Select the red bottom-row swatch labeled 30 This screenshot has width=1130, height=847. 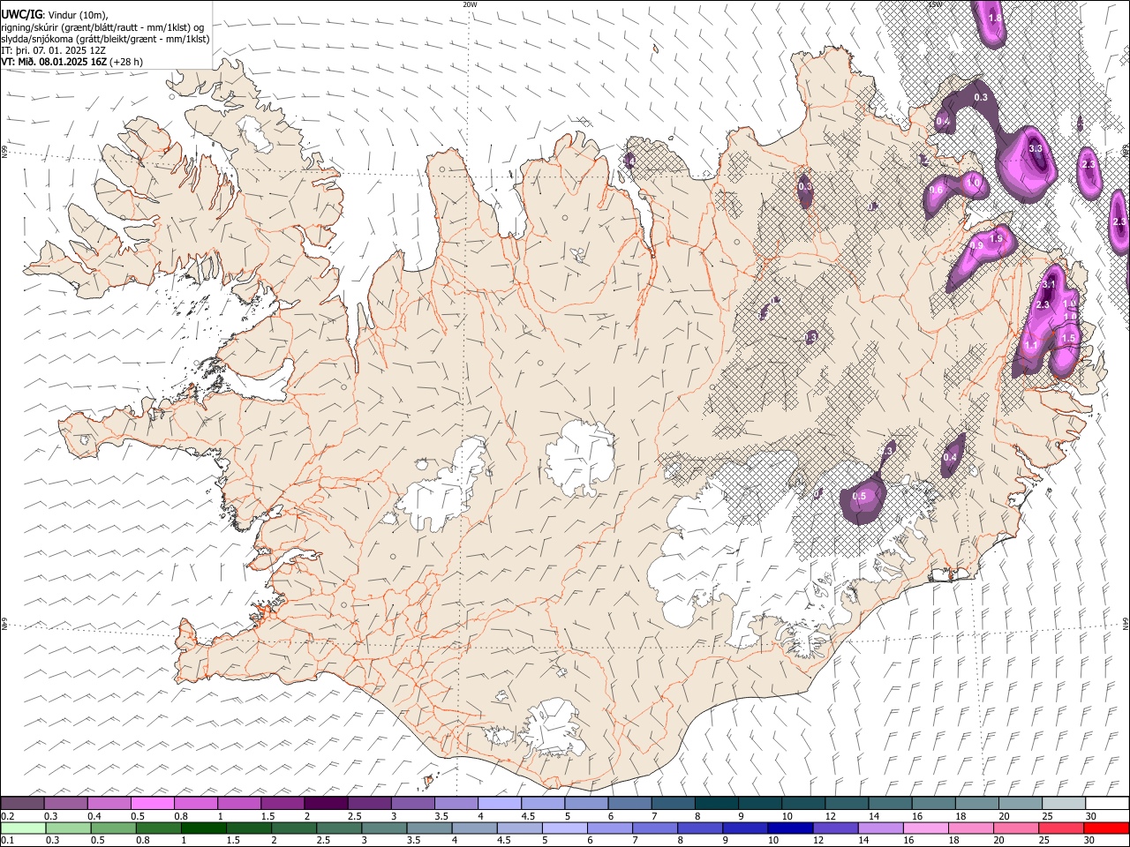[x=1106, y=828]
